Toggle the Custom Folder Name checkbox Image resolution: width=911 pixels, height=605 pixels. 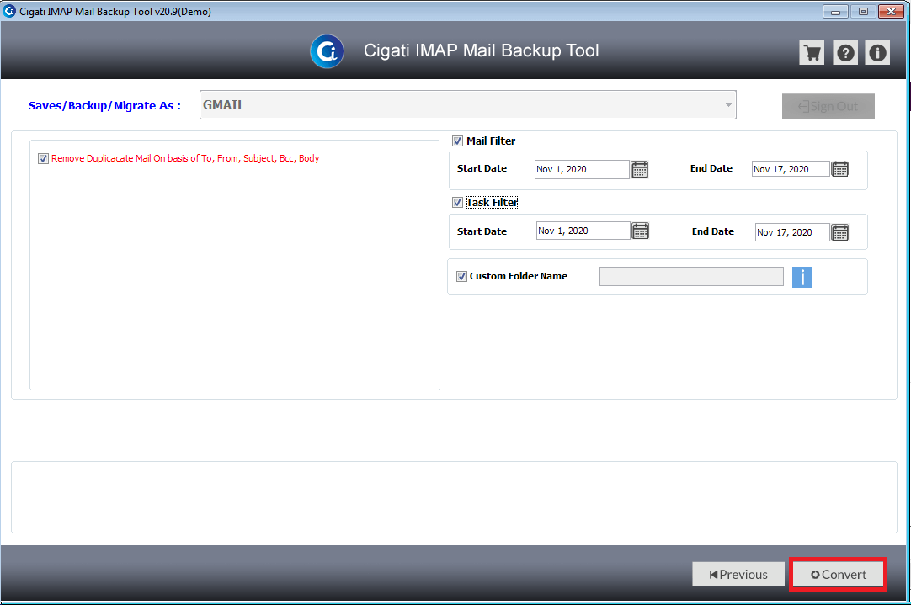coord(462,276)
